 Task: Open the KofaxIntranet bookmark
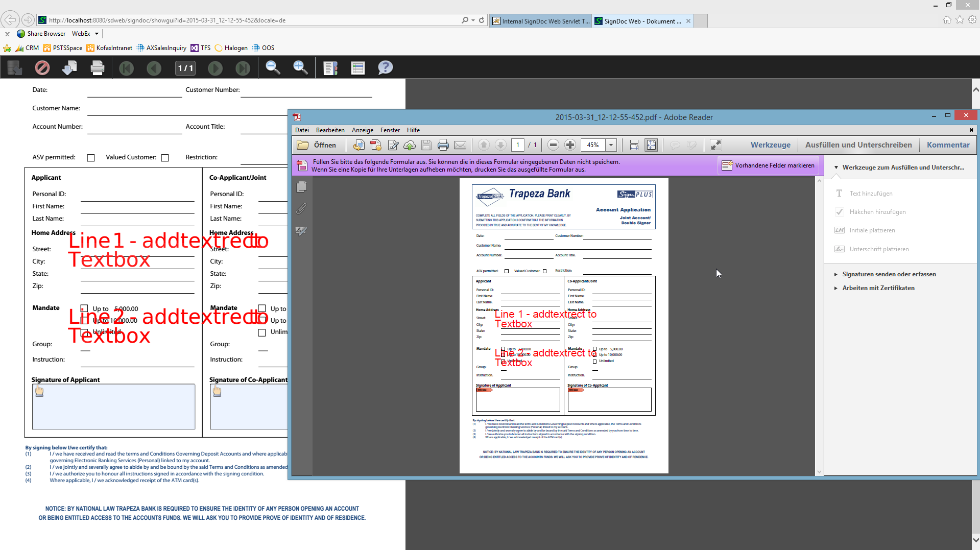(109, 48)
